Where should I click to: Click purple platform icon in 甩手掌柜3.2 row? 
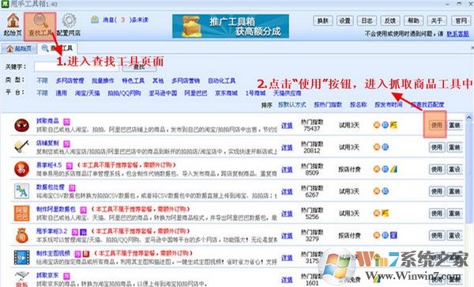(x=393, y=235)
